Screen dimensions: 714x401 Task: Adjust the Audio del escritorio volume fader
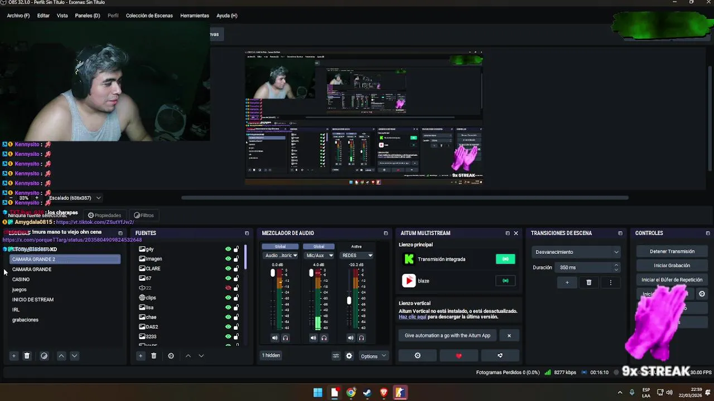point(273,272)
